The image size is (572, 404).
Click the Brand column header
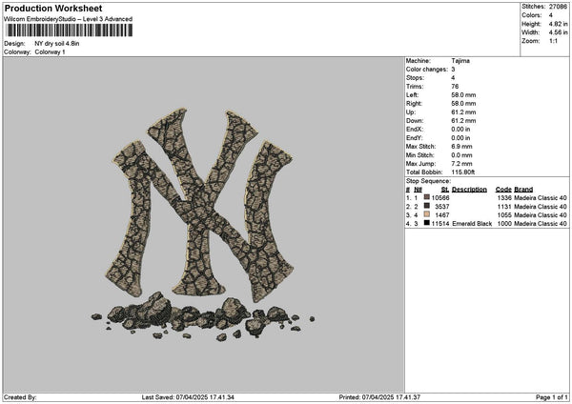[523, 190]
